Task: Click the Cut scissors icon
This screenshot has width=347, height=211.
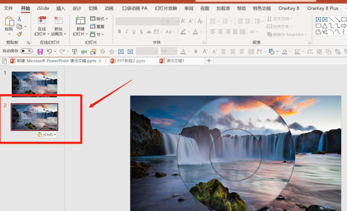Action: click(x=20, y=19)
